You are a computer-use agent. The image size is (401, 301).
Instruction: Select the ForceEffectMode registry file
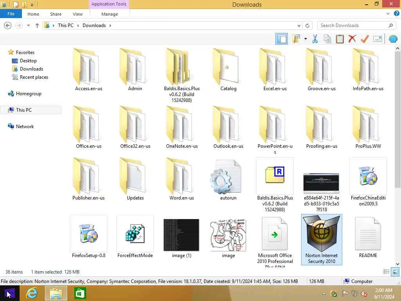[135, 237]
